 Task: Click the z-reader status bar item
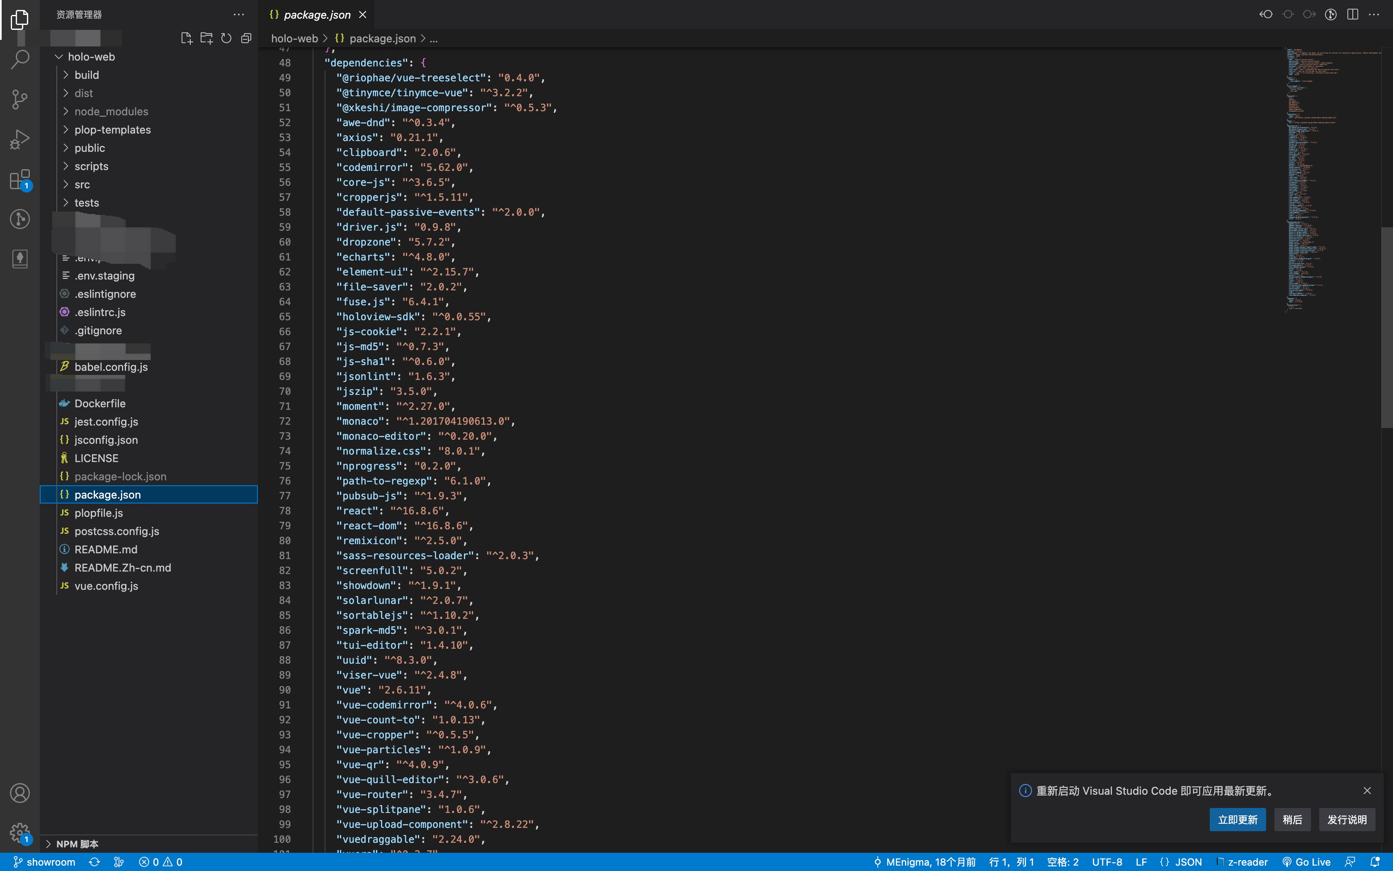[x=1242, y=862]
